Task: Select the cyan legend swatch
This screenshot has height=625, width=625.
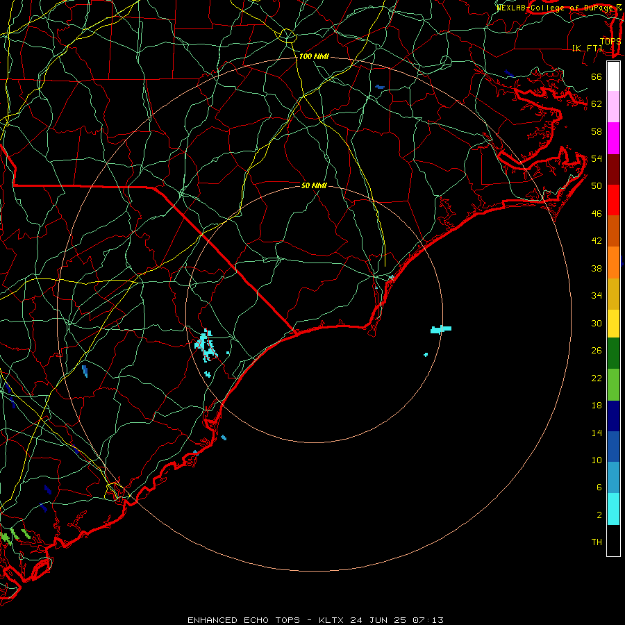Action: (613, 509)
